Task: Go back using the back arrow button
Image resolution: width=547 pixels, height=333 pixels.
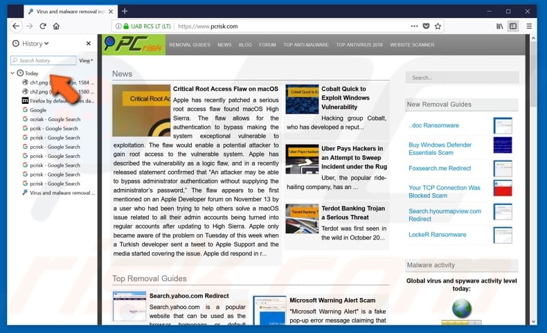Action: point(16,26)
